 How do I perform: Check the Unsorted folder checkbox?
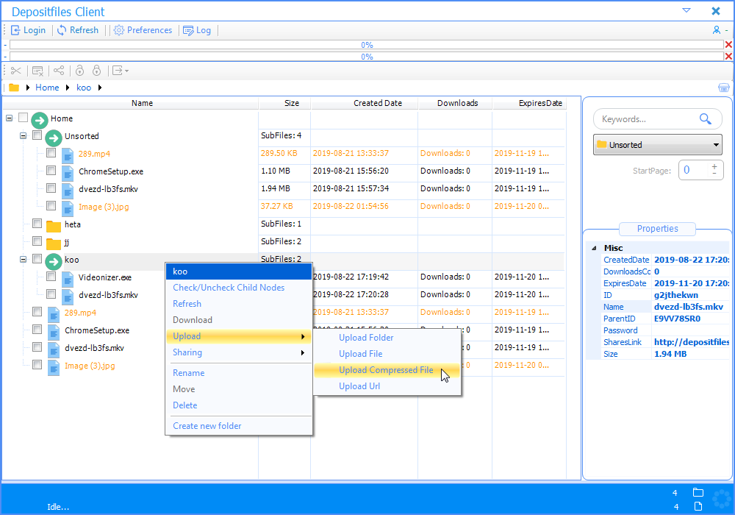coord(37,135)
